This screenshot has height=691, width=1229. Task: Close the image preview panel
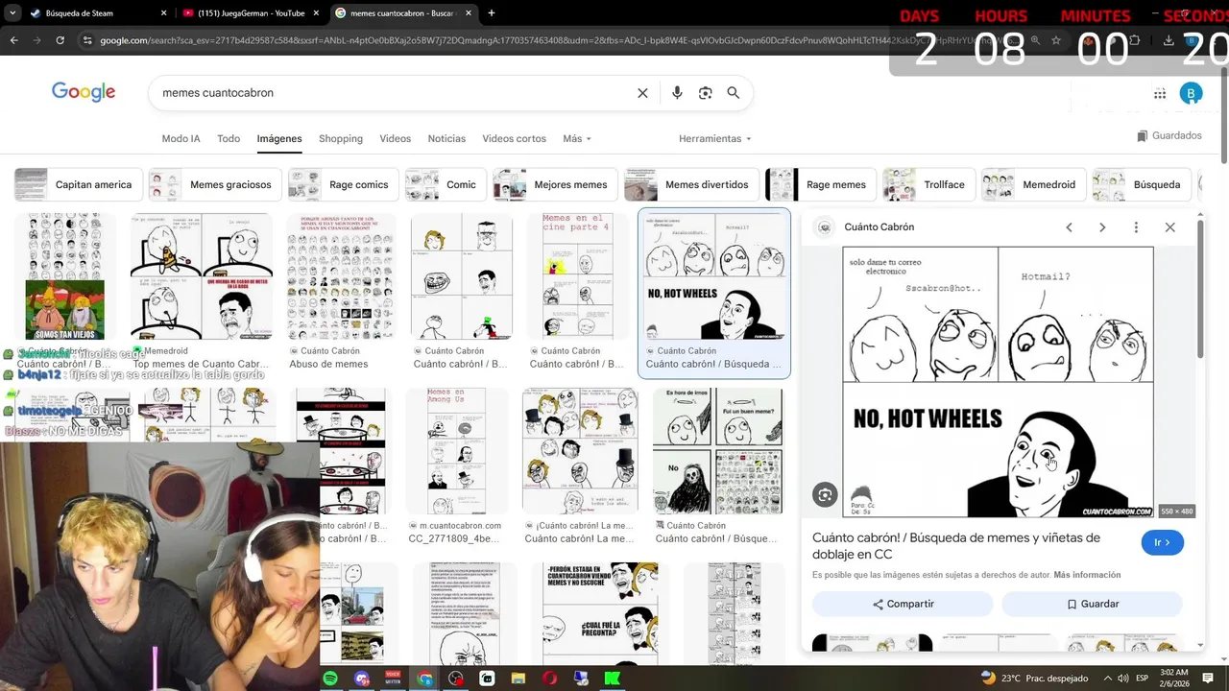(x=1169, y=227)
